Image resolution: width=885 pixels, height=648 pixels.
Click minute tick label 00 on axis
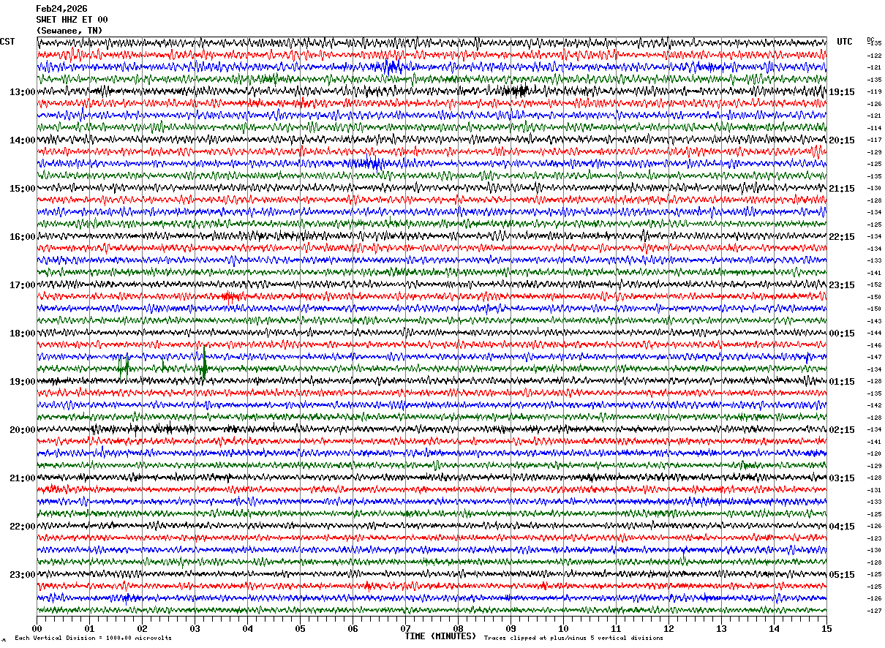tap(37, 628)
